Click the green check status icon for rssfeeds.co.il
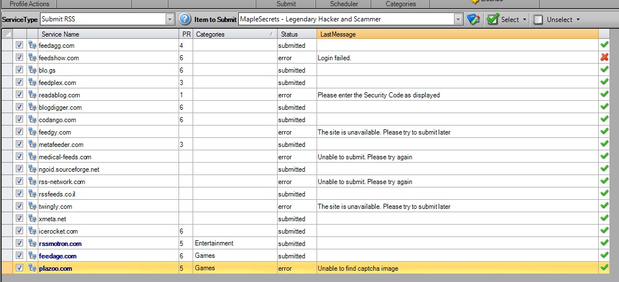Image resolution: width=619 pixels, height=282 pixels. [604, 194]
